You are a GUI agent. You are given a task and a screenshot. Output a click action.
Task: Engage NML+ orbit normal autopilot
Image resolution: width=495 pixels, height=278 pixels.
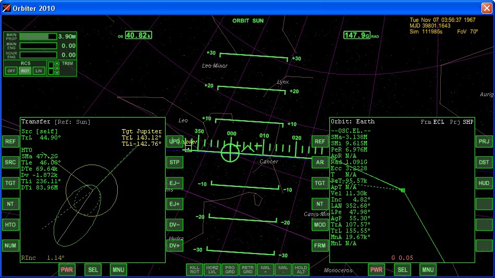coord(265,270)
